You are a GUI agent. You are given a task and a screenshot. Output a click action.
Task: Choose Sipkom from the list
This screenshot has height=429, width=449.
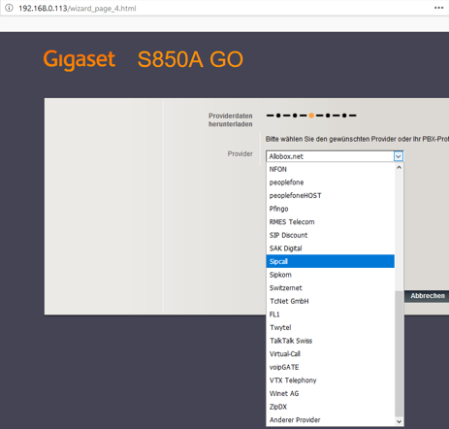point(331,275)
